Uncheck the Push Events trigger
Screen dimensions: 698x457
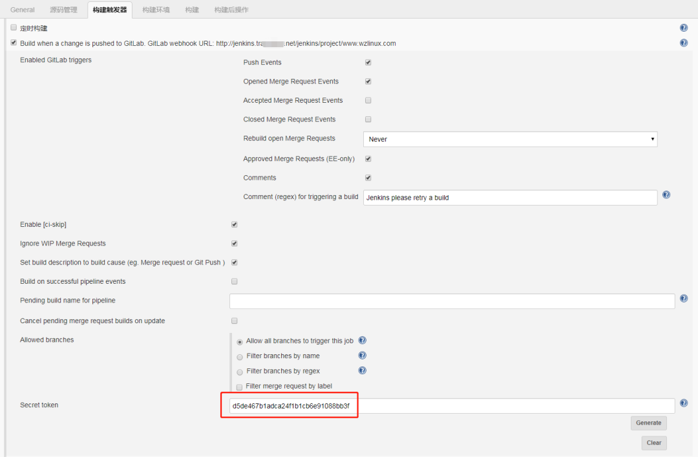click(x=368, y=62)
